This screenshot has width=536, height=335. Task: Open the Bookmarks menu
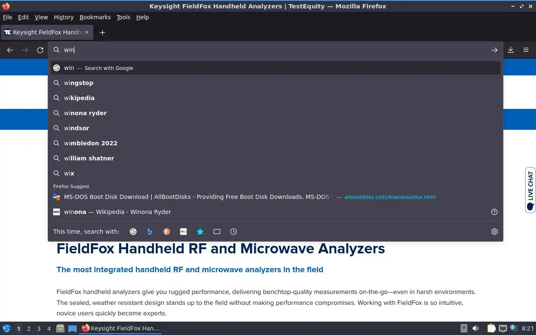tap(95, 17)
